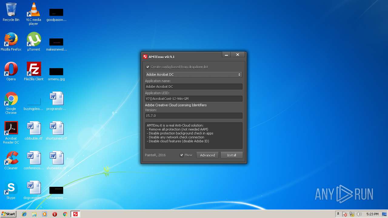Screen dimensions: 388x218
Task: Click the volume speaker tray icon
Action: coord(359,214)
